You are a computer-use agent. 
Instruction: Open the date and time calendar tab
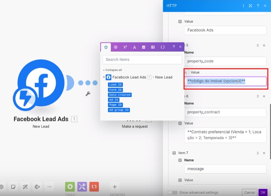(144, 47)
